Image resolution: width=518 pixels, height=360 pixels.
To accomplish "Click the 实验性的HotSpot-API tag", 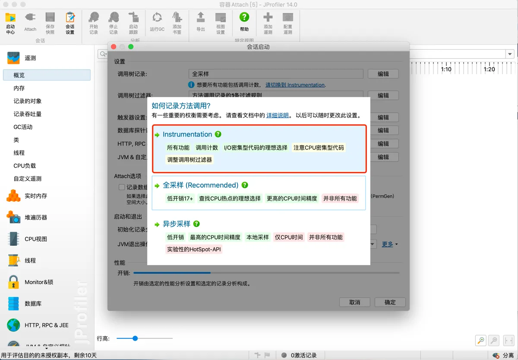I will coord(194,249).
